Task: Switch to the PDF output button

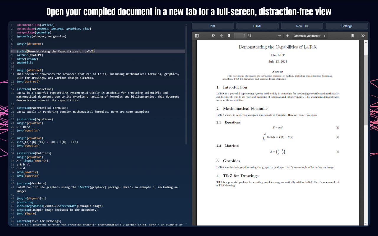Action: [213, 26]
